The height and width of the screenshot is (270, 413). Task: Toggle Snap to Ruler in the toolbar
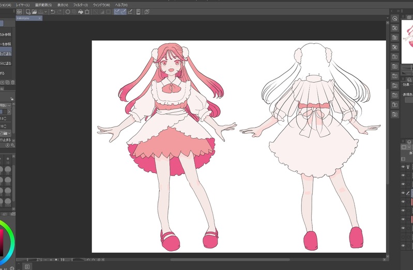coord(117,11)
